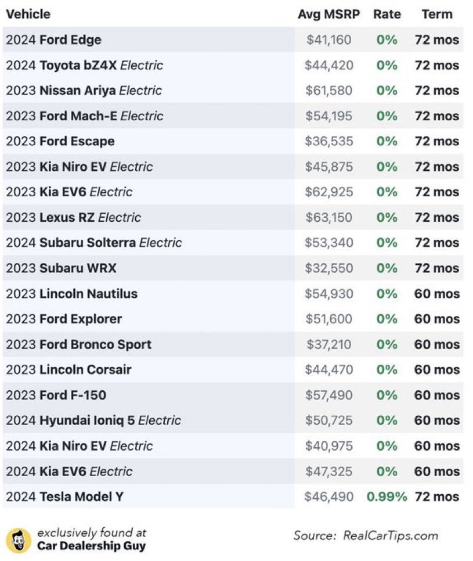Click the Car Dealership Guy avatar icon
473x561 pixels.
(x=19, y=540)
